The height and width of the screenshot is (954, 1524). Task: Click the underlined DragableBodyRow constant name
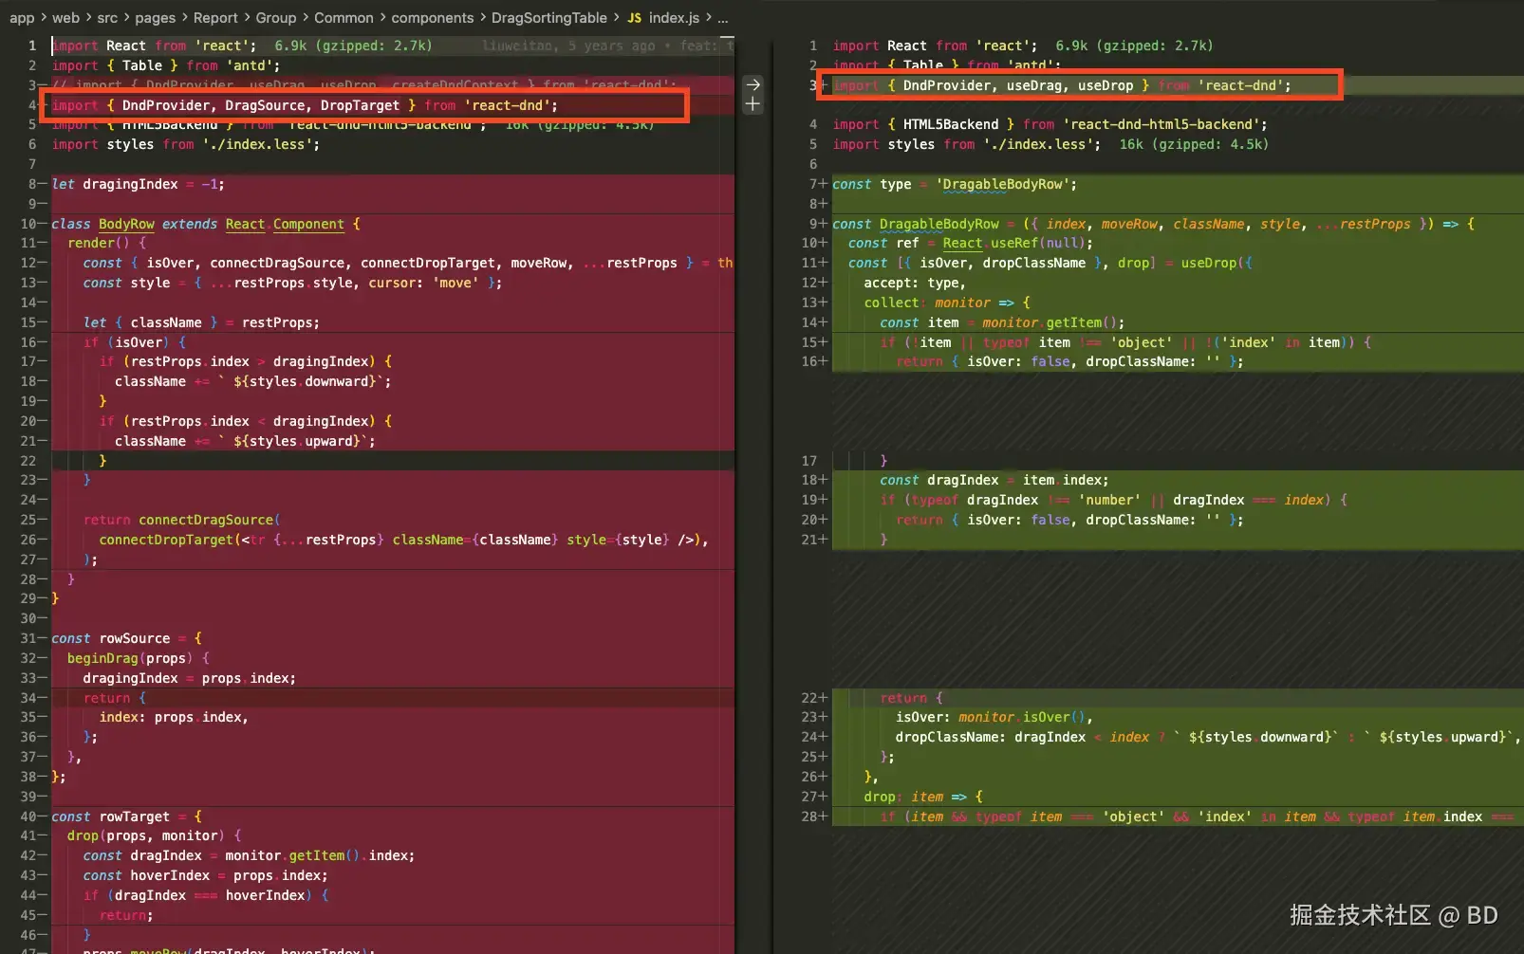click(939, 224)
